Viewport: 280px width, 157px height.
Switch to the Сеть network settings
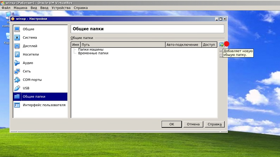click(x=27, y=71)
